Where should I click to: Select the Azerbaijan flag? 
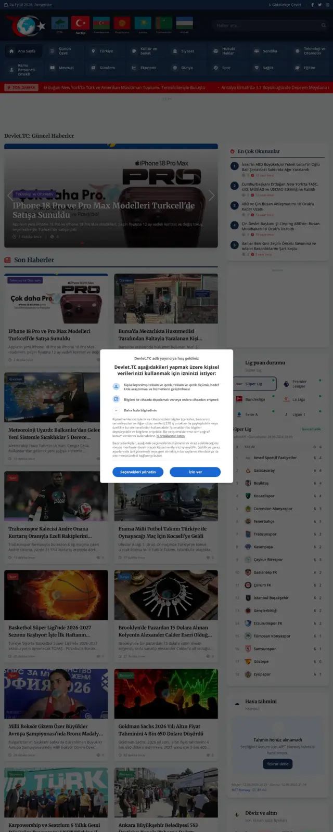pyautogui.click(x=101, y=23)
